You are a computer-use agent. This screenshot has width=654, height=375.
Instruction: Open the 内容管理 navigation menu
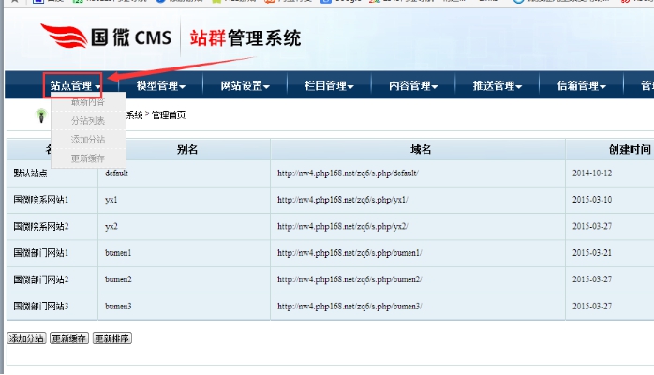(x=413, y=86)
